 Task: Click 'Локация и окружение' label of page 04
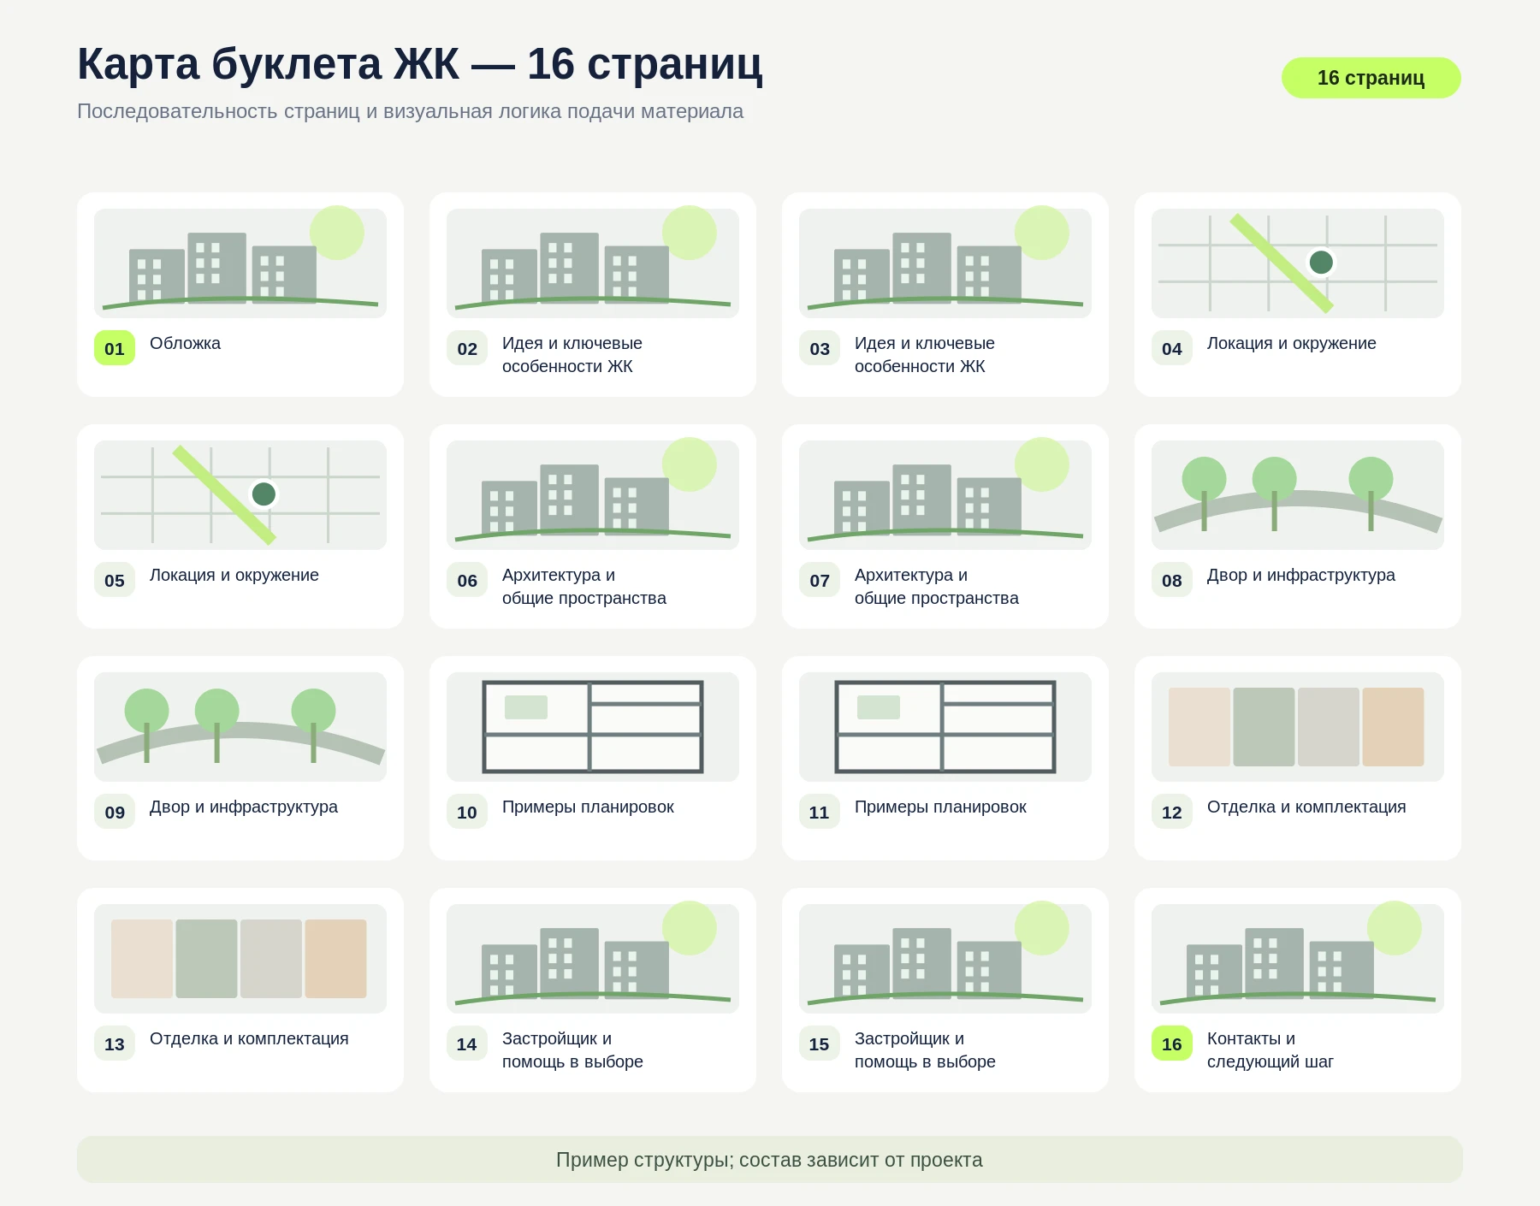click(1292, 343)
